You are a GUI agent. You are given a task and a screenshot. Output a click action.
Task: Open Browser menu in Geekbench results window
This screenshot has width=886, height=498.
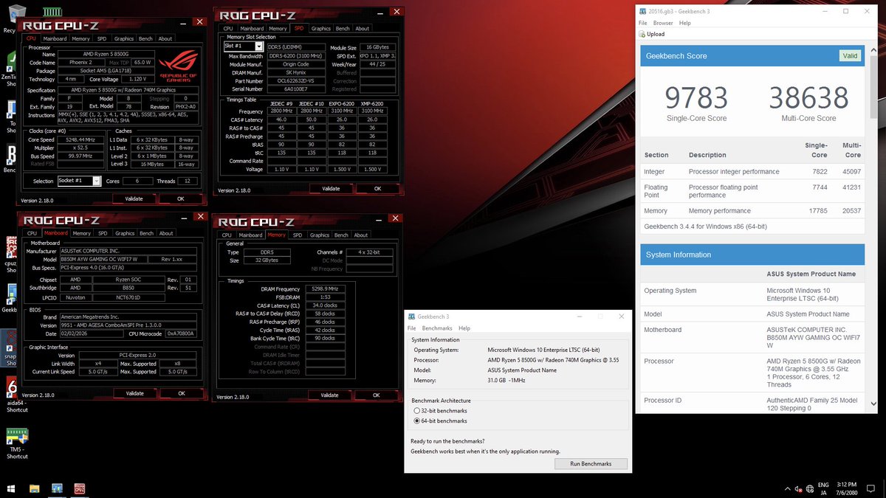[x=663, y=23]
